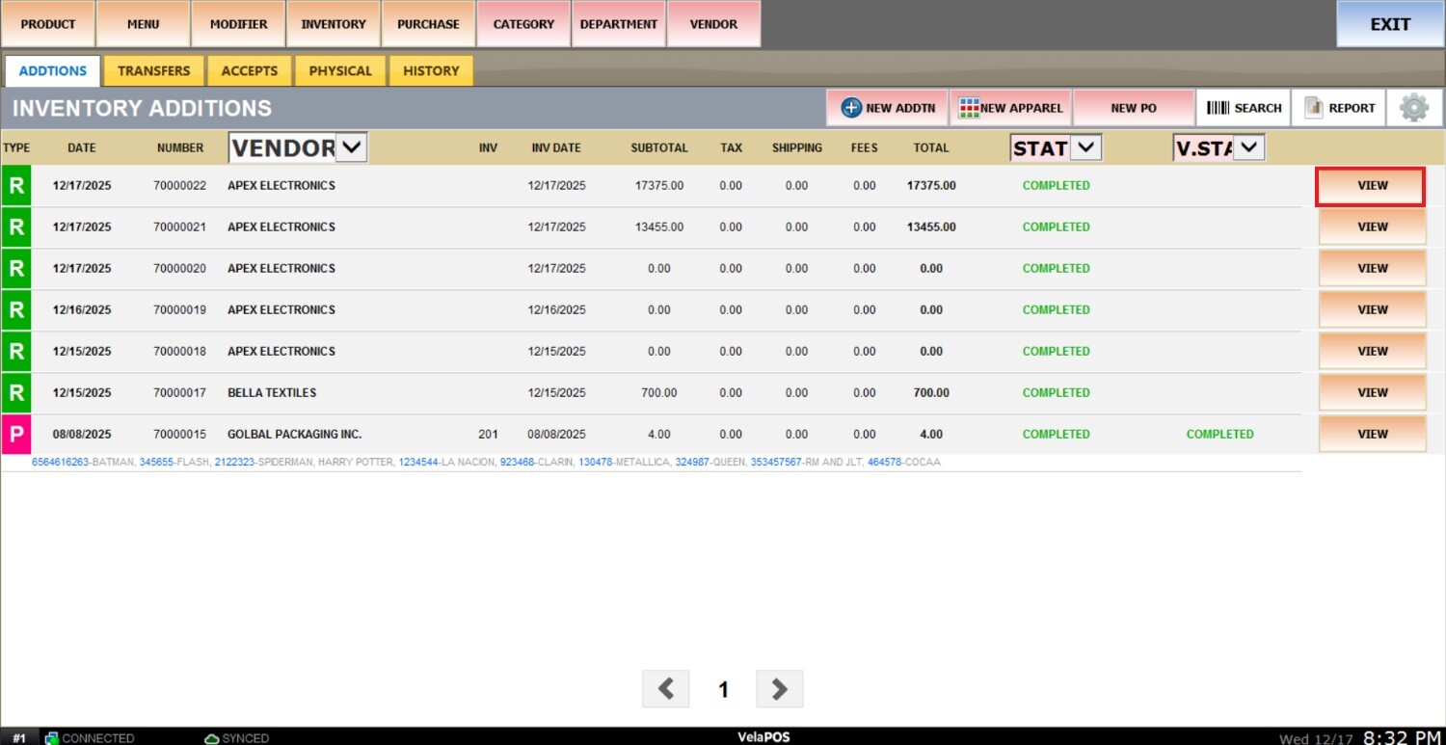View addition 70000021 from Apex Electronics
The height and width of the screenshot is (745, 1446).
coord(1372,227)
